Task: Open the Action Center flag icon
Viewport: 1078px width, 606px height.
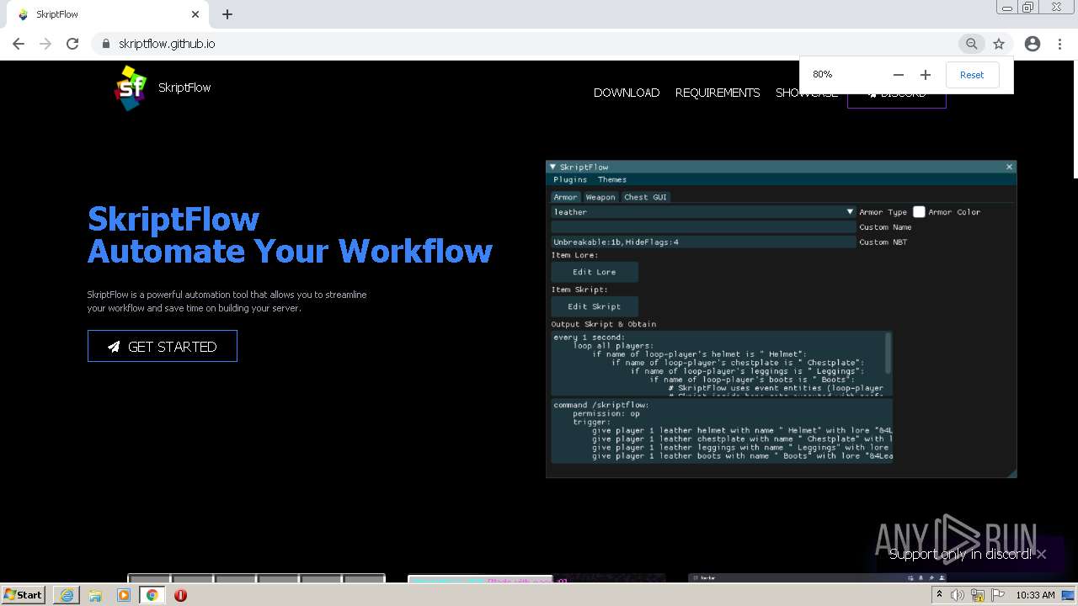Action: pos(998,595)
